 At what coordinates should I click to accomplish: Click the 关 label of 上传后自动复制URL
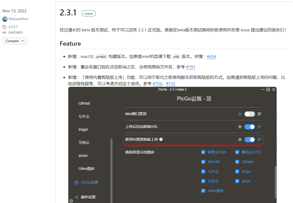point(240,127)
